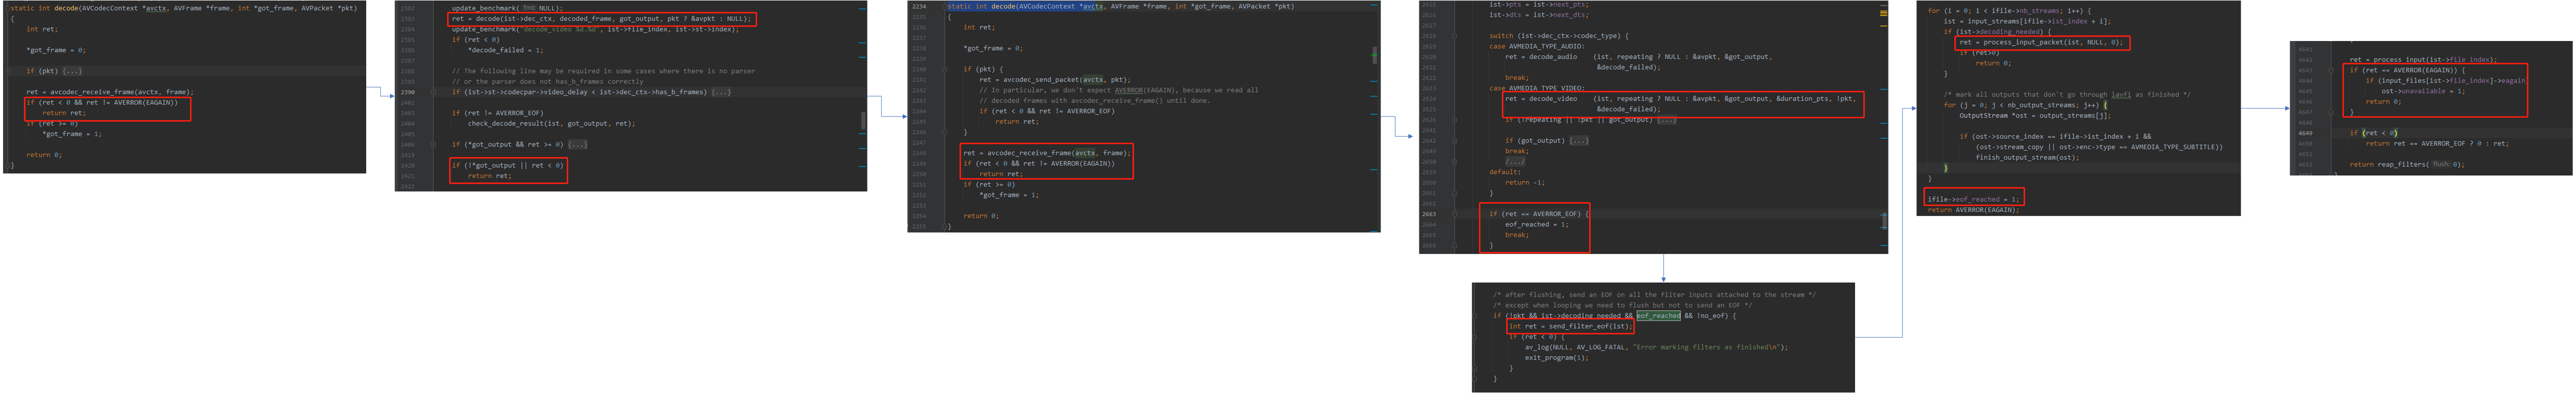This screenshot has width=2576, height=393.
Task: Expand folded block after has_b_frames condition
Action: click(721, 92)
